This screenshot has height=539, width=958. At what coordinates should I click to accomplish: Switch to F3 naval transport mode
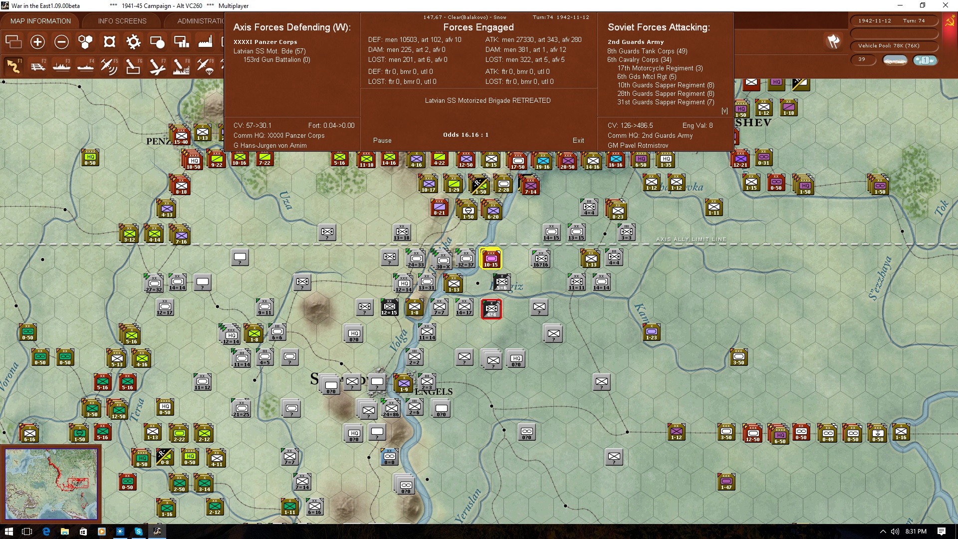click(x=61, y=66)
